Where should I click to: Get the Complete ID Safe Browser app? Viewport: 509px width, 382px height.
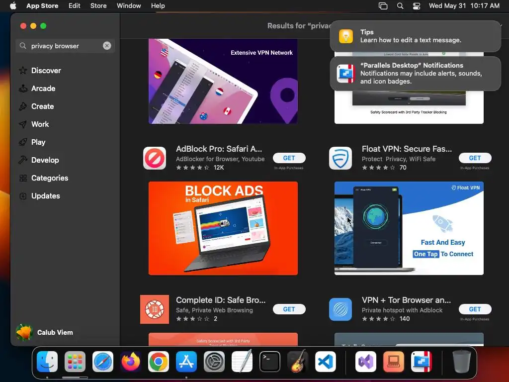point(289,309)
